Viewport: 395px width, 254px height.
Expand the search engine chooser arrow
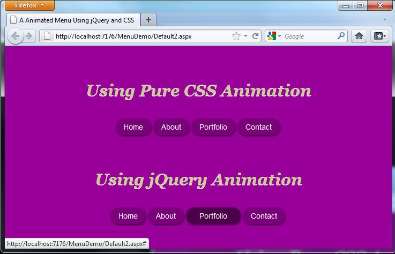tap(279, 36)
